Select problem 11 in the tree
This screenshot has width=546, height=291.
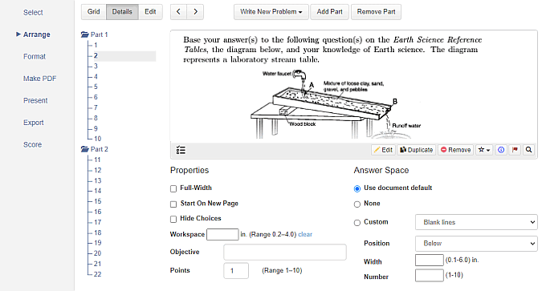click(x=97, y=160)
